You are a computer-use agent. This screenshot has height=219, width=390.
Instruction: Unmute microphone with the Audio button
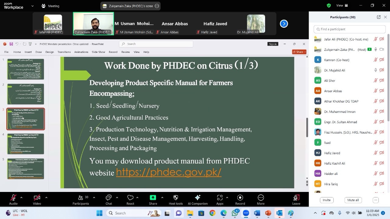13,198
